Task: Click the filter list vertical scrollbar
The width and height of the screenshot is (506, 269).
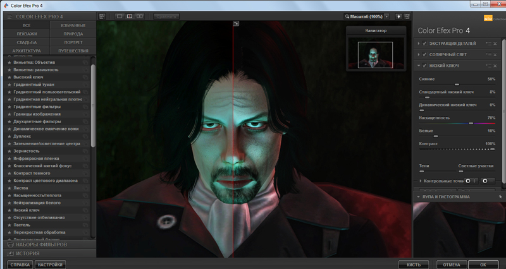Action: coord(93,105)
